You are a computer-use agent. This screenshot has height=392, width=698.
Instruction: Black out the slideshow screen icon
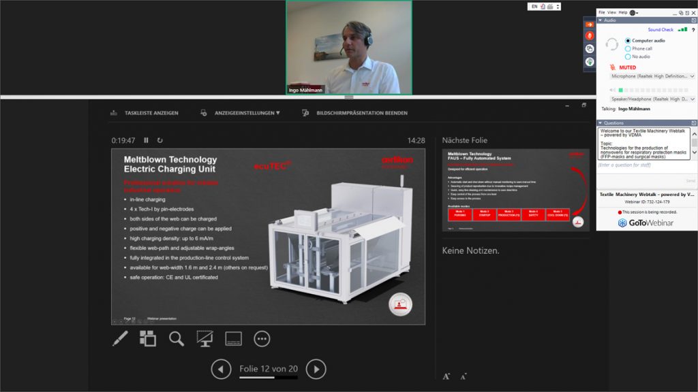click(x=204, y=338)
